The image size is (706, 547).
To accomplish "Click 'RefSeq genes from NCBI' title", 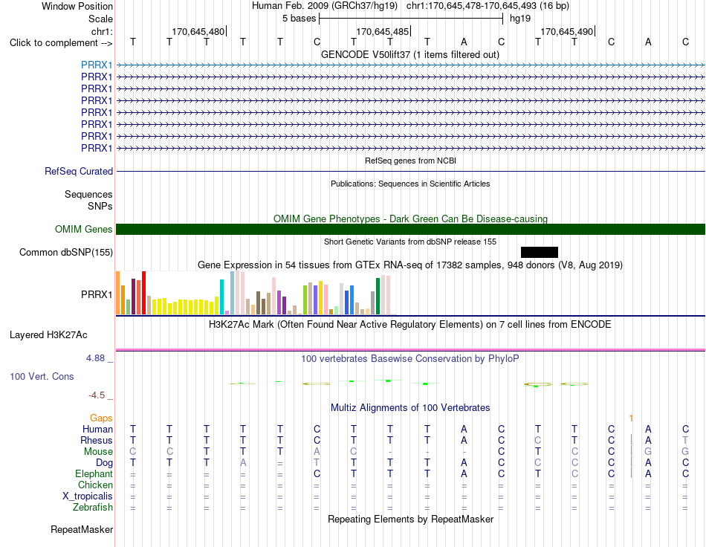I will click(411, 161).
